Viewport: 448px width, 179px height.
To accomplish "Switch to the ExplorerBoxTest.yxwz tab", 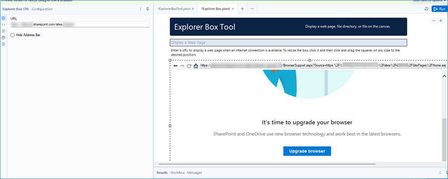I will coord(174,9).
